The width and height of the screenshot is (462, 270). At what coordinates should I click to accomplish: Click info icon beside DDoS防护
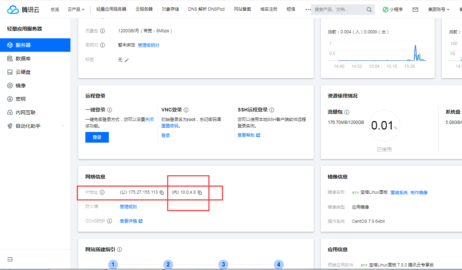point(110,221)
